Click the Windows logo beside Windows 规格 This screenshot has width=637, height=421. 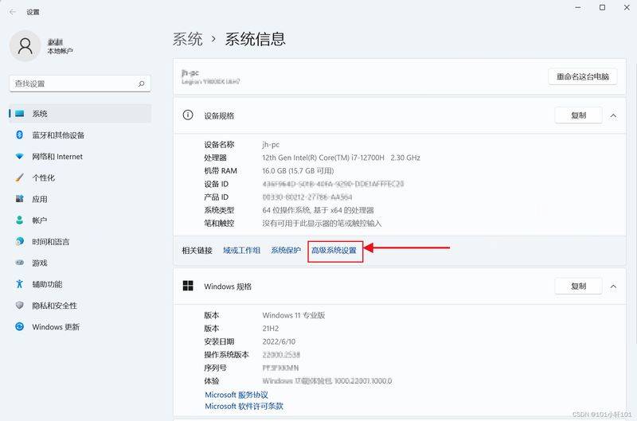(x=188, y=286)
